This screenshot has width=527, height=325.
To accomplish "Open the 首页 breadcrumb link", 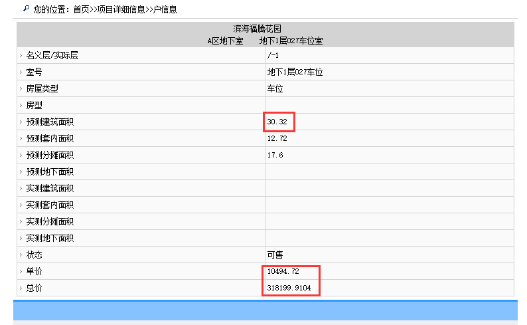I will click(x=81, y=9).
